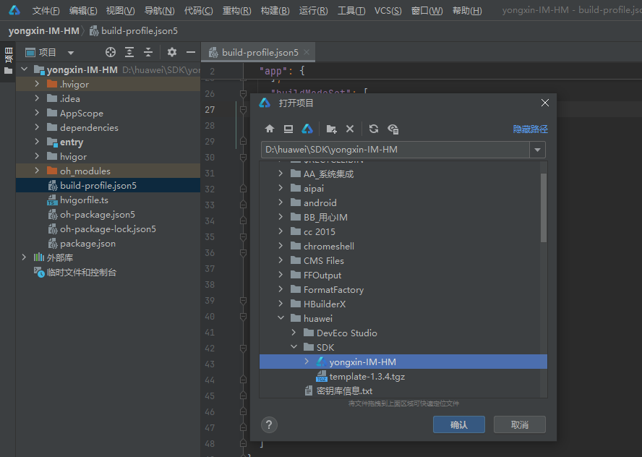This screenshot has width=642, height=457.
Task: Expand the external libraries node
Action: 24,257
